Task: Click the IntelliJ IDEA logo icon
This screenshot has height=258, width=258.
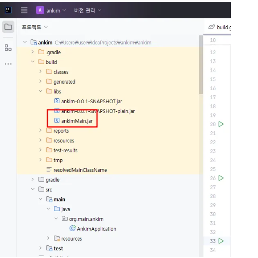Action: click(8, 10)
